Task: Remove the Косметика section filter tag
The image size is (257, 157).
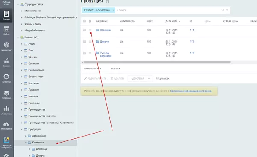Action: tap(113, 10)
